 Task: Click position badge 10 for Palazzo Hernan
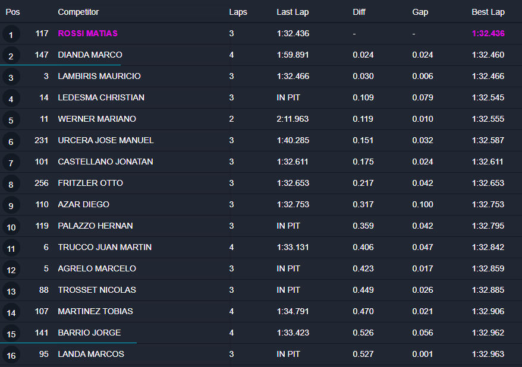[11, 227]
